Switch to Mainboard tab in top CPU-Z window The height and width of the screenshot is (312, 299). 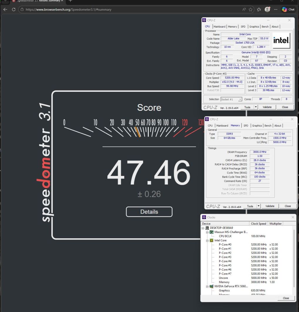pyautogui.click(x=219, y=26)
